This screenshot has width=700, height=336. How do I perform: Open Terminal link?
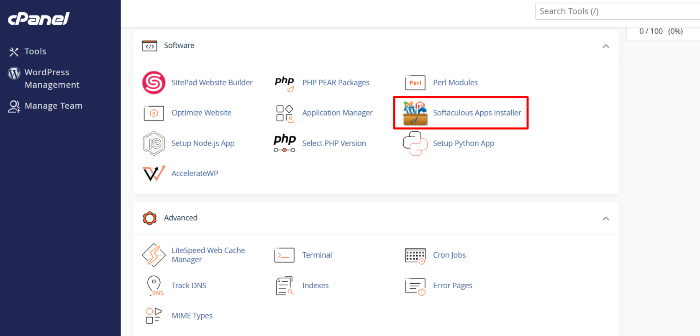pos(317,255)
